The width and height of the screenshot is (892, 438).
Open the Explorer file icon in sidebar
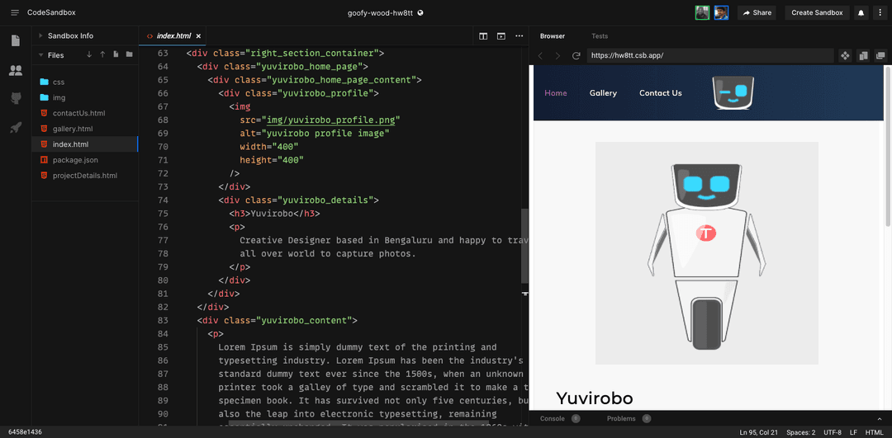(x=15, y=40)
